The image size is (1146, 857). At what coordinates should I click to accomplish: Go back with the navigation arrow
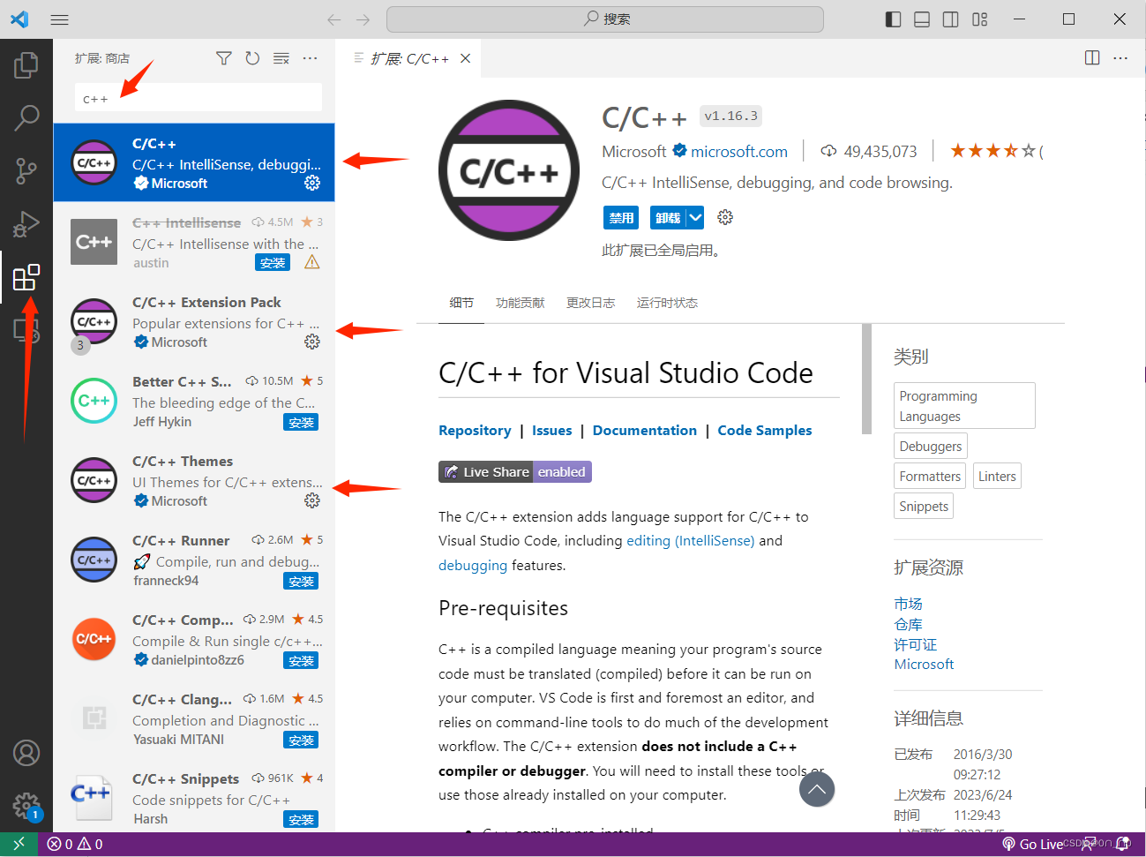[x=333, y=19]
